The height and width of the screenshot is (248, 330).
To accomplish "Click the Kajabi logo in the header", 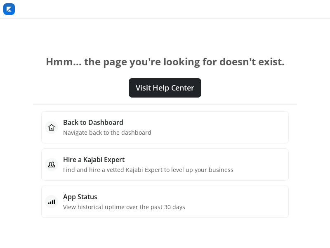I will tap(9, 9).
